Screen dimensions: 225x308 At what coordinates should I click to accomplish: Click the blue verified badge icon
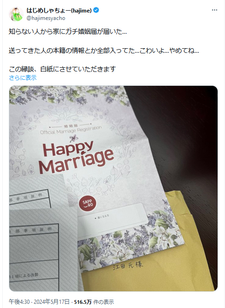tap(96, 10)
